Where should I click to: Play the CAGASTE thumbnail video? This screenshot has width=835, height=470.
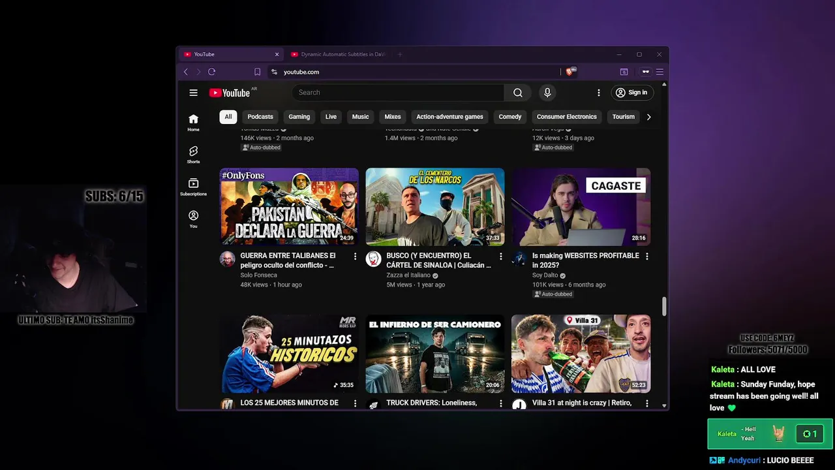click(581, 207)
